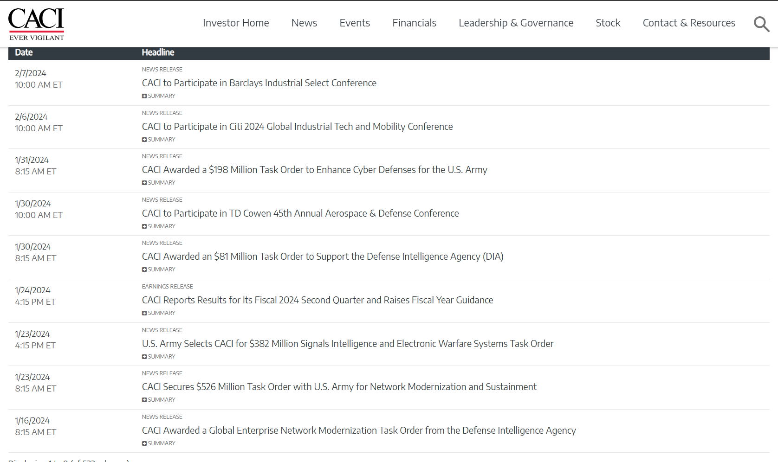The image size is (778, 462).
Task: Expand Summary for TD Cowen Conference release
Action: pyautogui.click(x=159, y=226)
